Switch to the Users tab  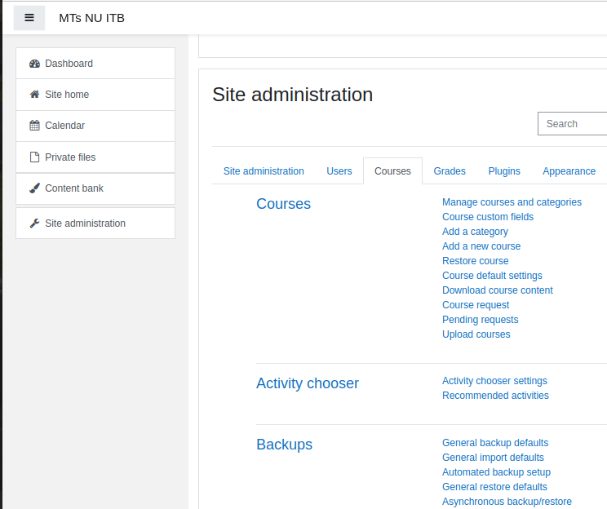pos(339,171)
